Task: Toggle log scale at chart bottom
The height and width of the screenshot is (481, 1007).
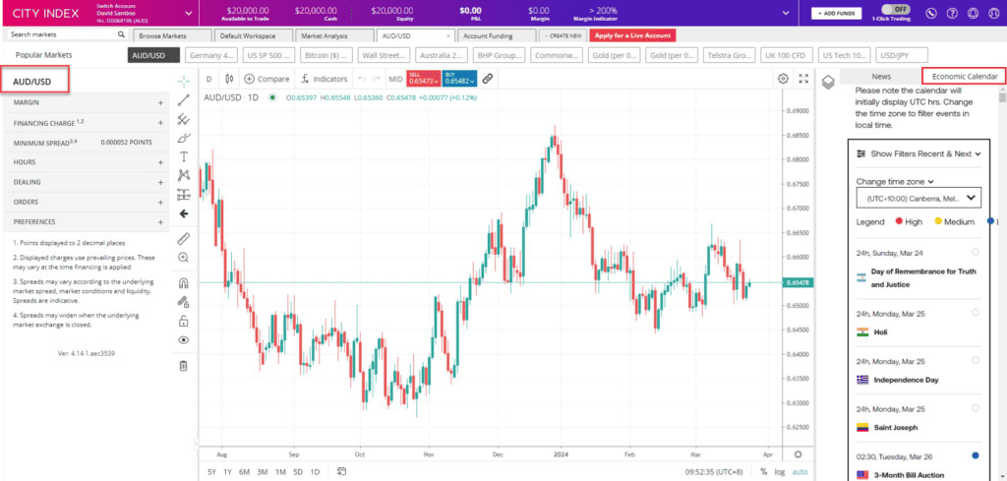Action: click(x=780, y=472)
